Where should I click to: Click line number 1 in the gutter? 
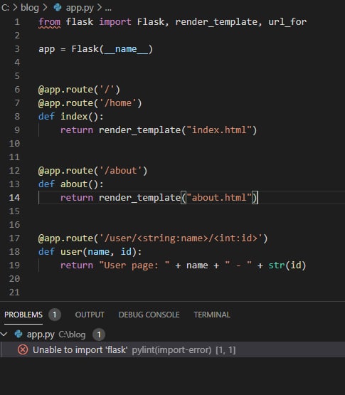coord(17,22)
